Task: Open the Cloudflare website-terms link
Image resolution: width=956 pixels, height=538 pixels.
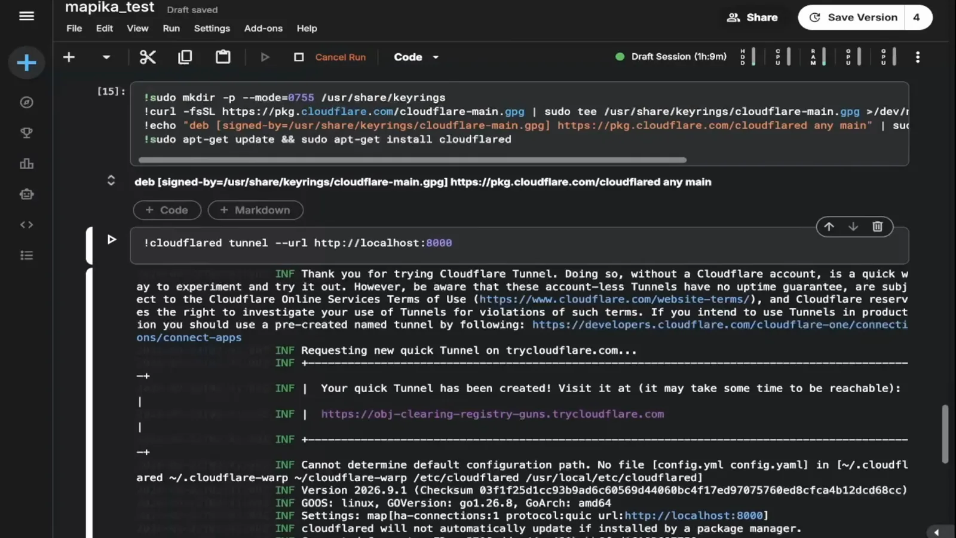Action: tap(615, 299)
